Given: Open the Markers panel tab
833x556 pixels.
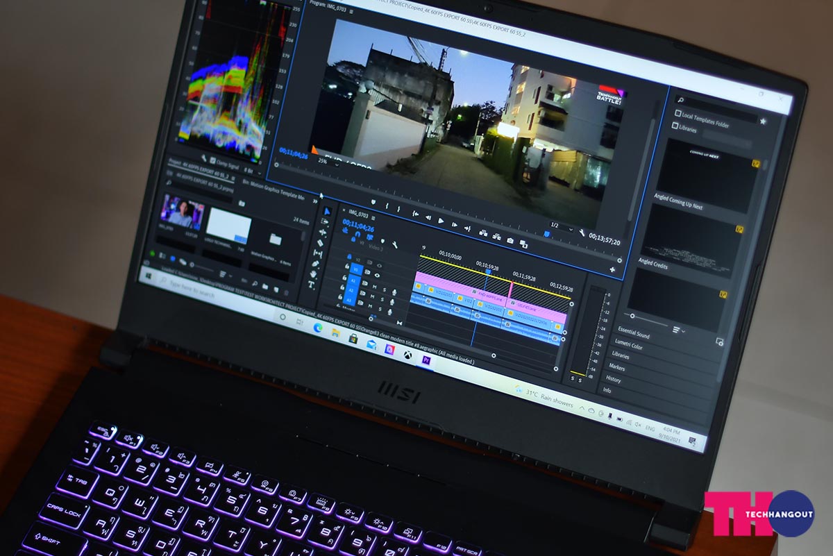Looking at the screenshot, I should pos(617,366).
